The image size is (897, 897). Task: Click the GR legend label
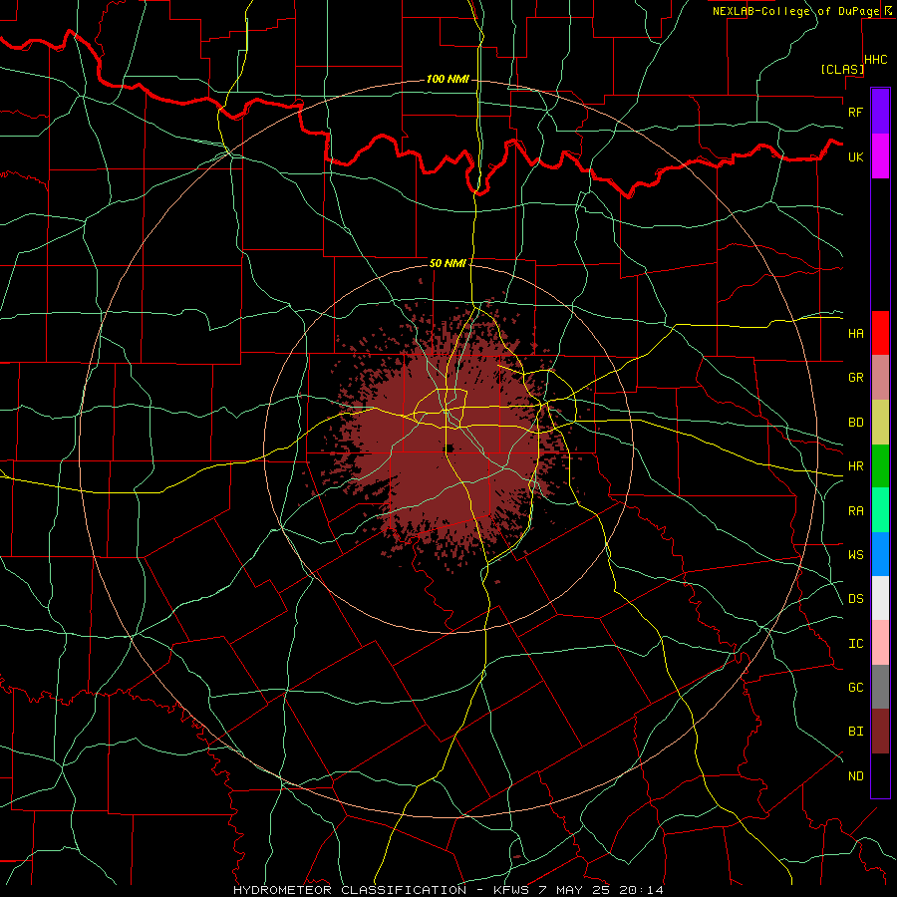[855, 378]
